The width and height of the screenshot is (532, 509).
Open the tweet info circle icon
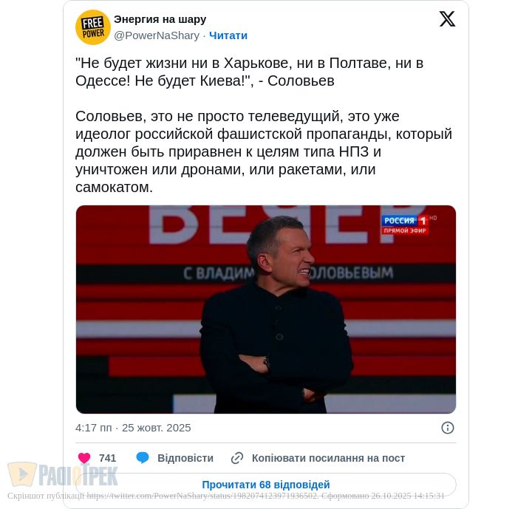click(x=447, y=428)
